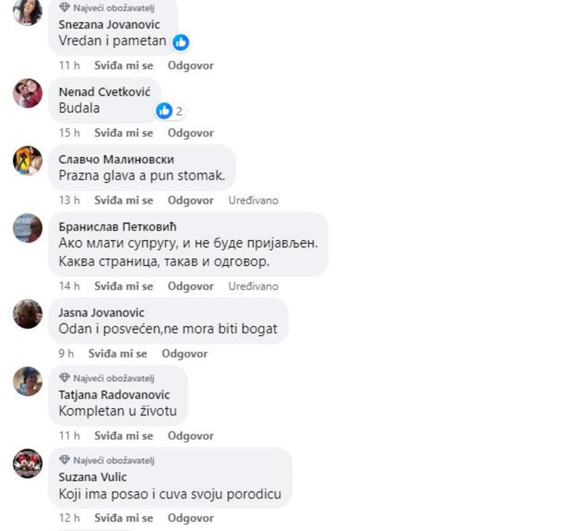Screen dimensions: 574x531
Task: Open 'Uređivano' link under Бранислав Петковић's comment
Action: [253, 286]
